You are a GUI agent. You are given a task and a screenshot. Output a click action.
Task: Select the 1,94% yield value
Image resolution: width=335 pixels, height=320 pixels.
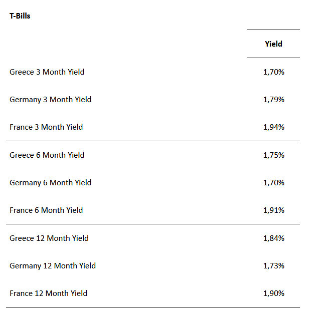(273, 127)
